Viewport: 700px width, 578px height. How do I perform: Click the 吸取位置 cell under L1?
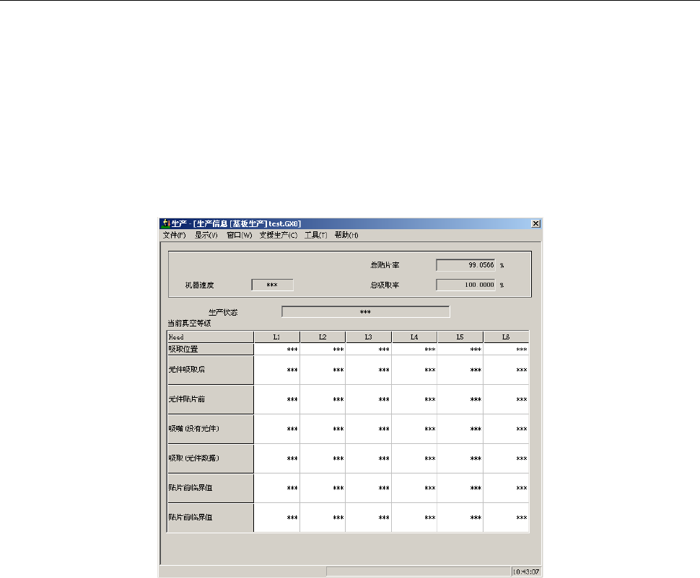coord(277,350)
